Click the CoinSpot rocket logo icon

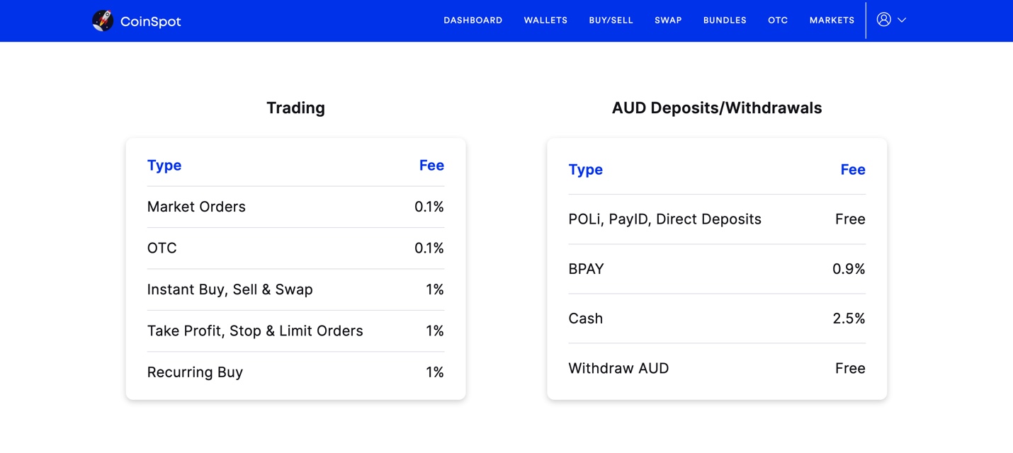tap(103, 21)
